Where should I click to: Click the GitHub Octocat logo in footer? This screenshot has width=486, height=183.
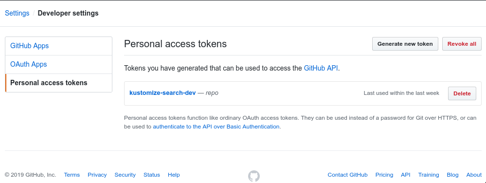click(254, 176)
